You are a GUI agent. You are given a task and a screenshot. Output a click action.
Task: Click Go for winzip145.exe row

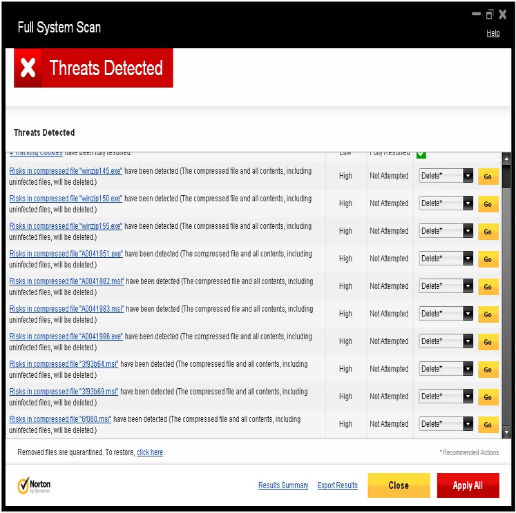(488, 177)
